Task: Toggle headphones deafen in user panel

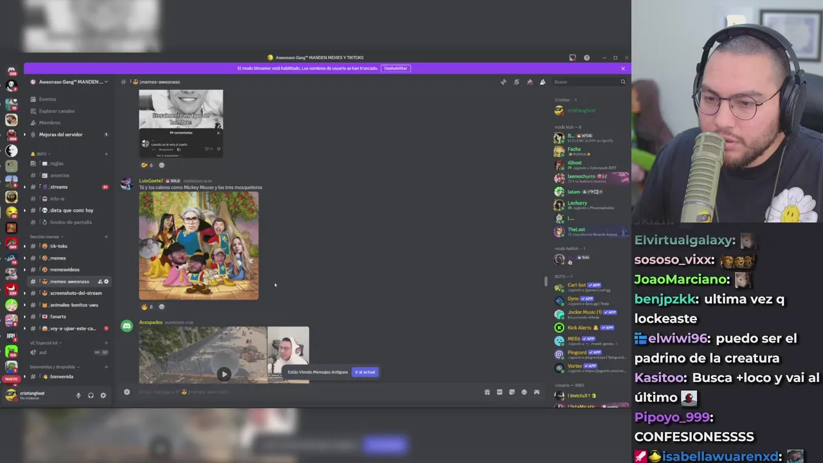Action: coord(91,395)
